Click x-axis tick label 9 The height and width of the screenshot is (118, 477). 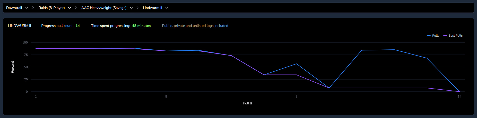coord(297,96)
